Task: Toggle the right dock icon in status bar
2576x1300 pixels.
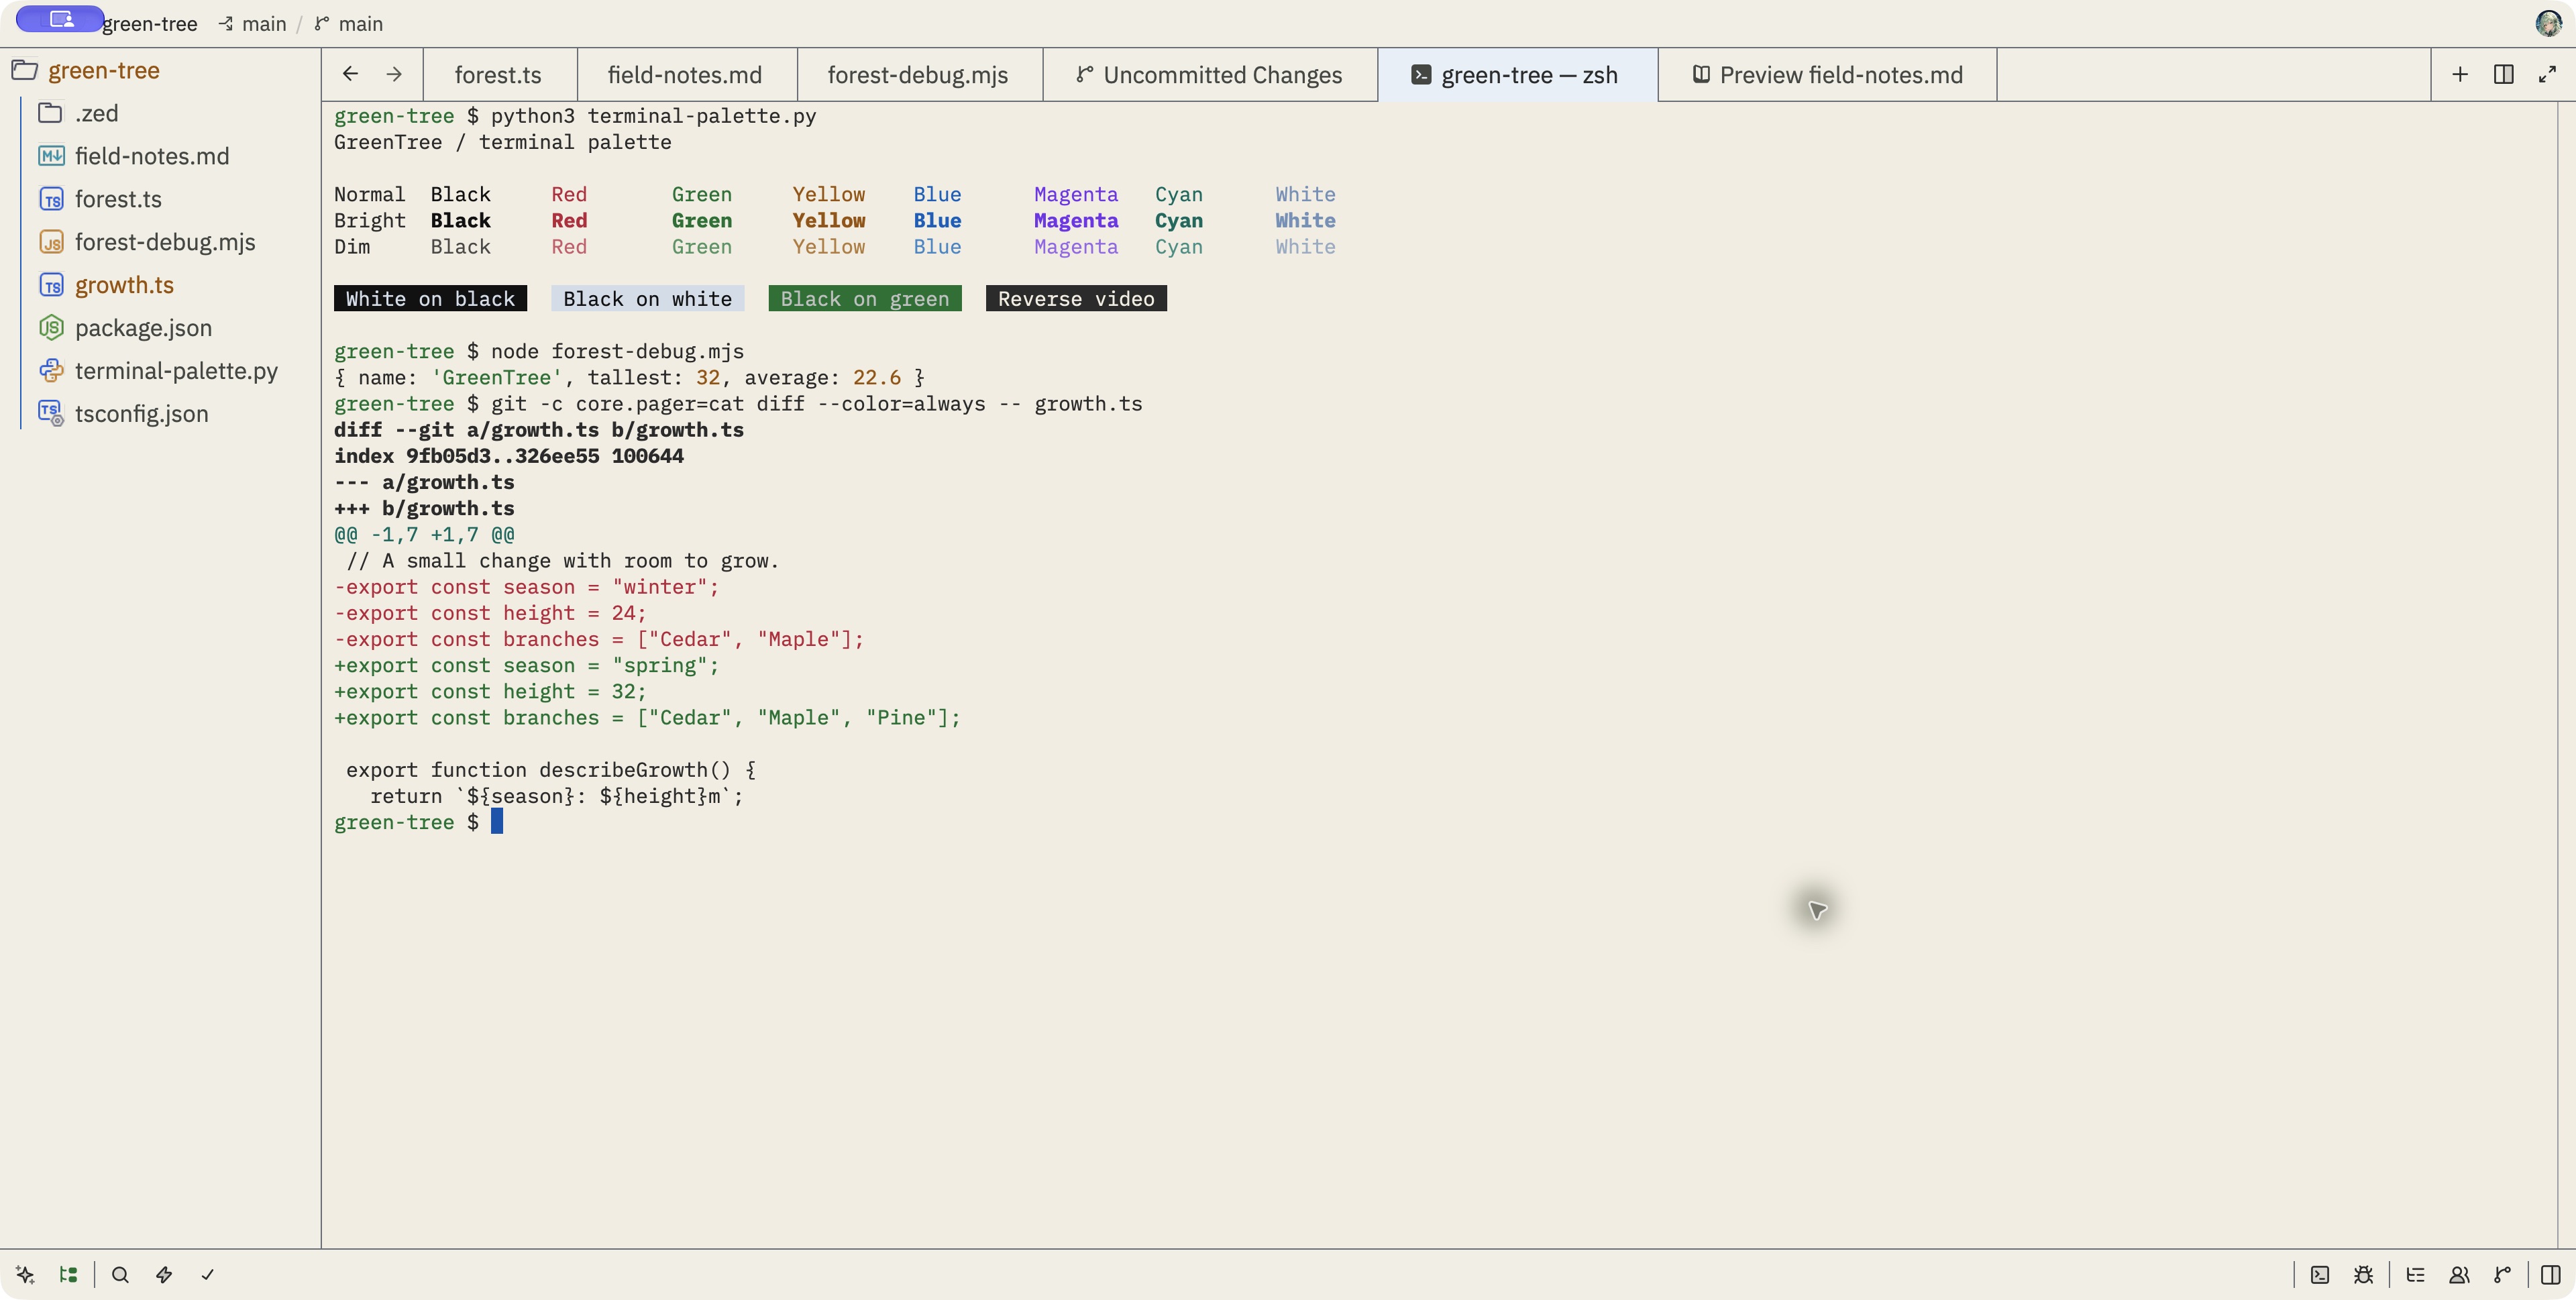Action: click(2551, 1274)
